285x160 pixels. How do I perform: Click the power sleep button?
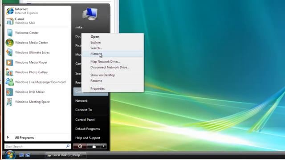click(x=80, y=146)
